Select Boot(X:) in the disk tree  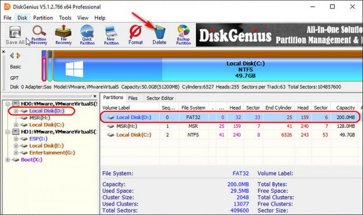[x=32, y=160]
